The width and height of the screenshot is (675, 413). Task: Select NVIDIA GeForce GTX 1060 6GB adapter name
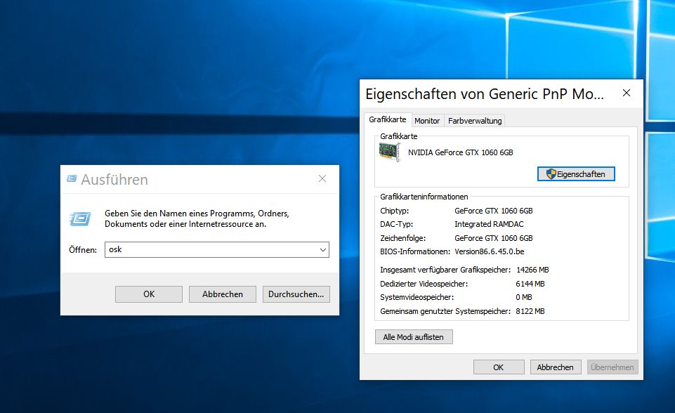[x=461, y=152]
